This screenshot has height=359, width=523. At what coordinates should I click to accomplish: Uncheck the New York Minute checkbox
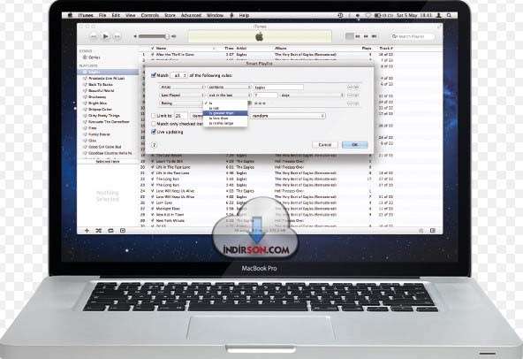point(153,221)
